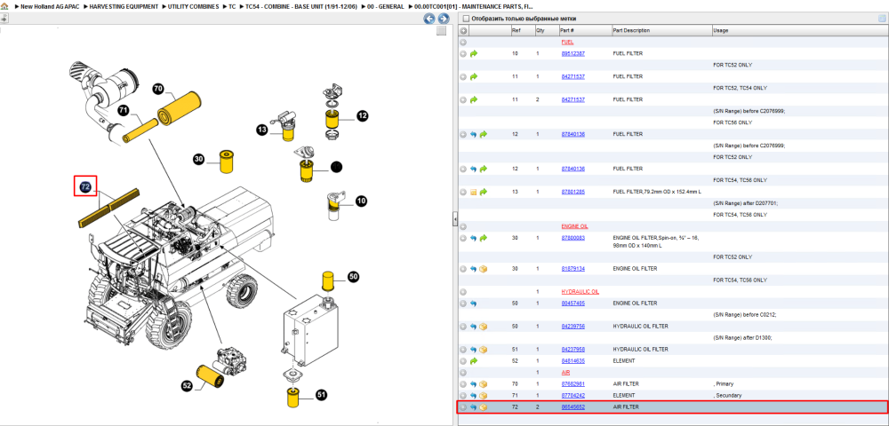Open part number 87801285 link
889x426 pixels.
[x=573, y=192]
